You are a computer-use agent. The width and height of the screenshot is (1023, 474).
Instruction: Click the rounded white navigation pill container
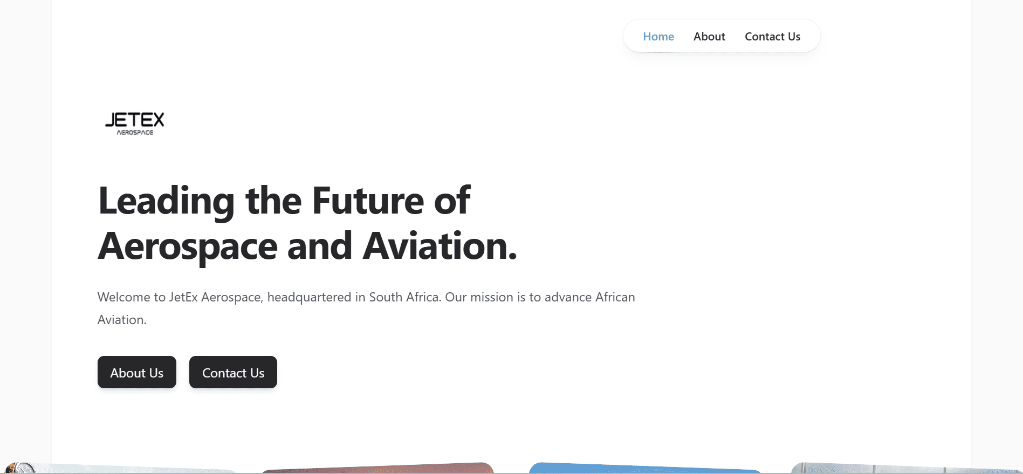tap(722, 36)
